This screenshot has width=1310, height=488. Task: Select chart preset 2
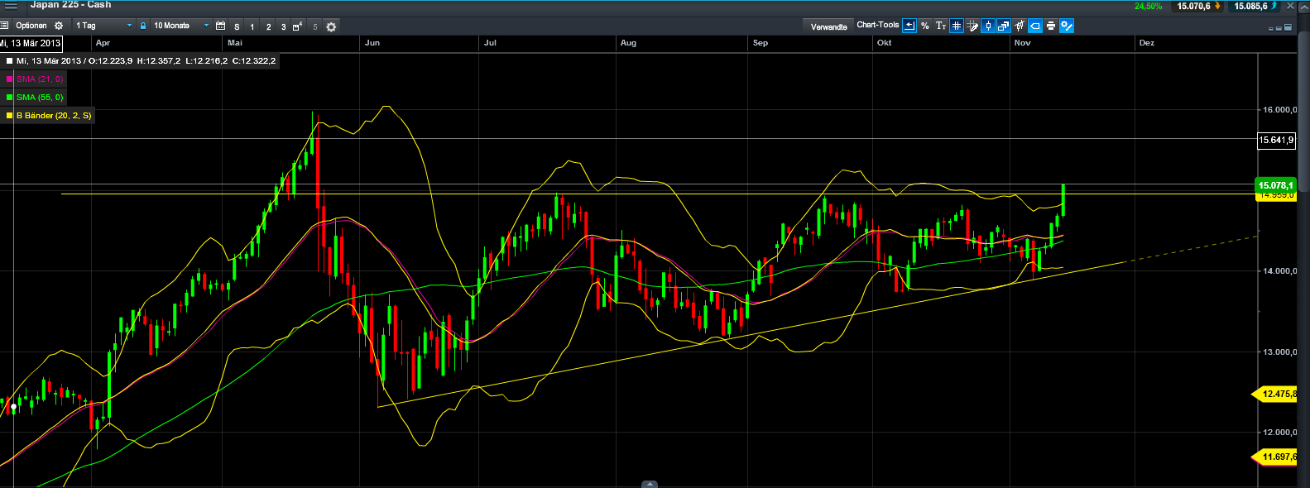(268, 26)
